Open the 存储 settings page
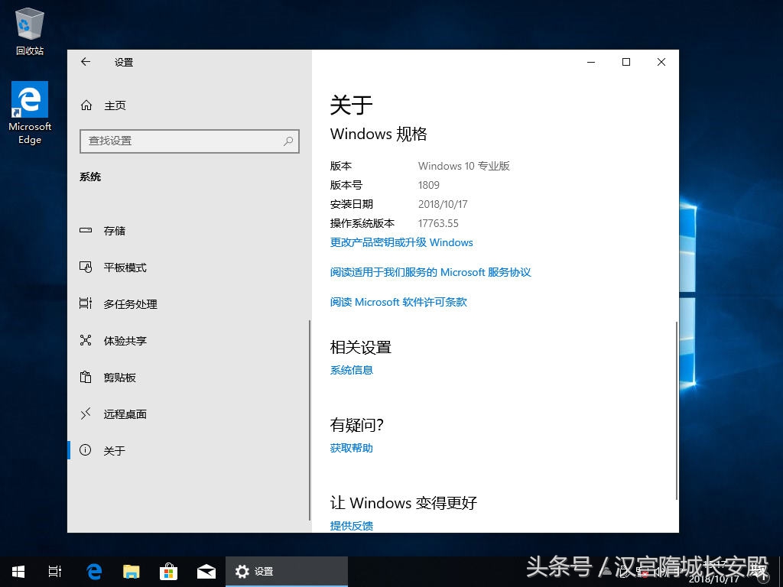The height and width of the screenshot is (587, 783). tap(188, 231)
